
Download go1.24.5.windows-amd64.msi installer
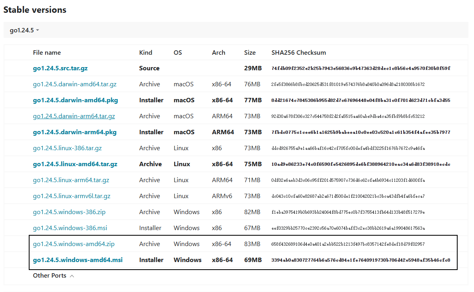click(x=78, y=260)
